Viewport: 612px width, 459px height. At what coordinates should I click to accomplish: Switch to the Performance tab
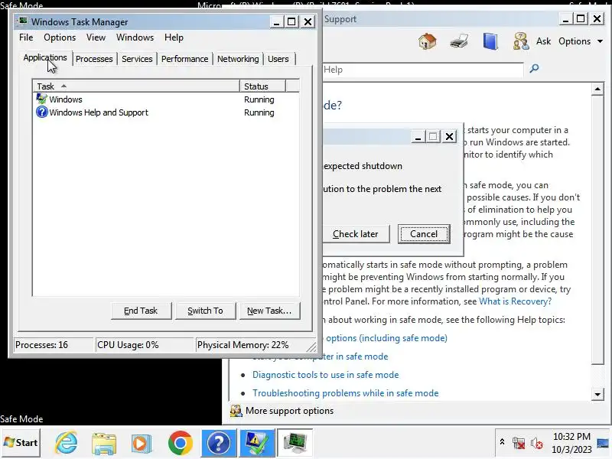coord(184,59)
